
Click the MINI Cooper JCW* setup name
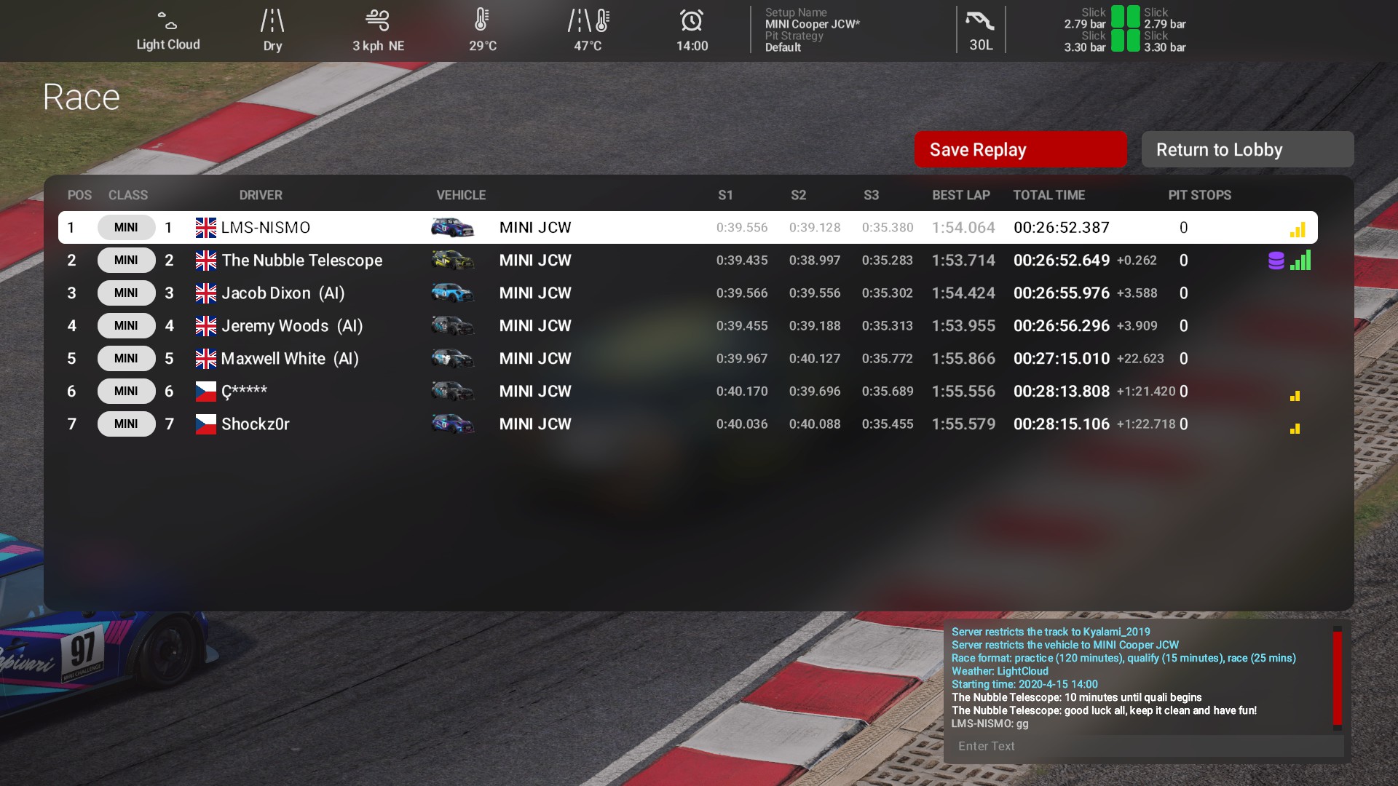[x=813, y=24]
